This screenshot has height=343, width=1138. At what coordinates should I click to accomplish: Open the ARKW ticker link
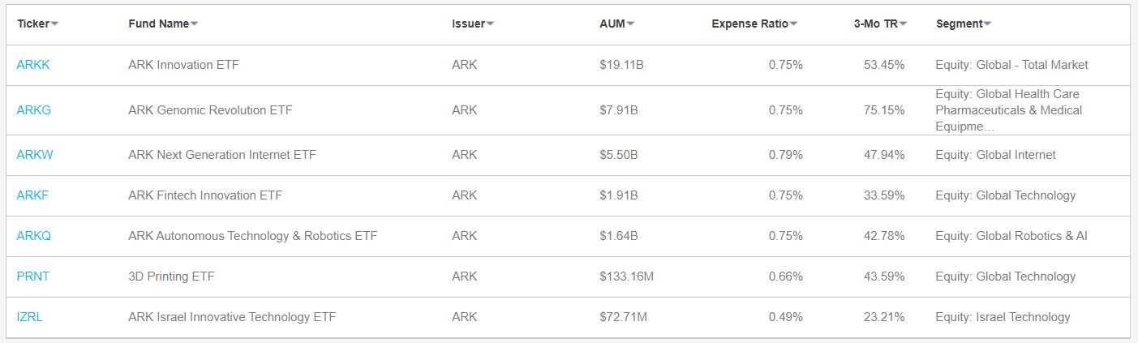[x=35, y=155]
